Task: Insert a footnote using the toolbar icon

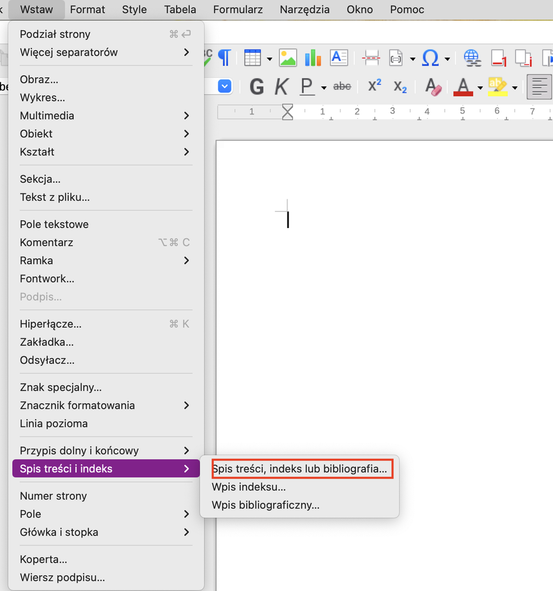Action: click(499, 58)
